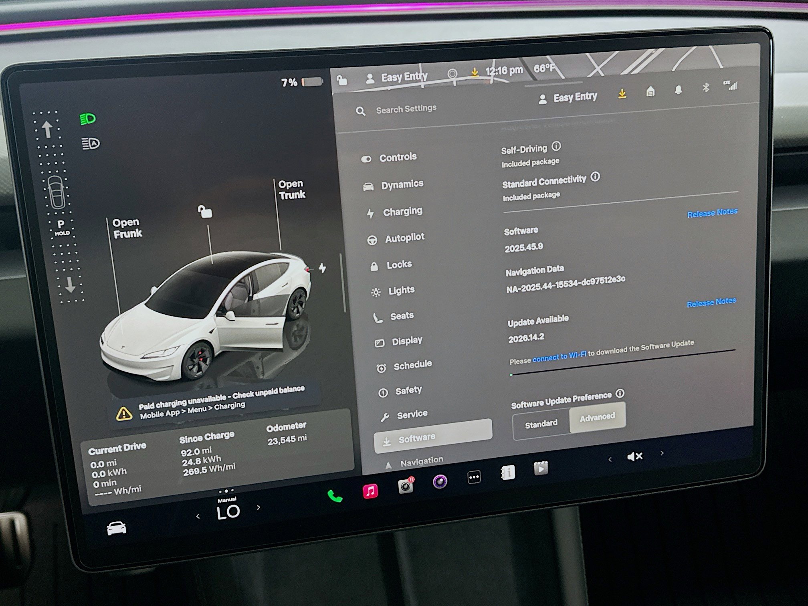
Task: Open the Easy Entry profile menu in the settings header
Action: (x=568, y=98)
